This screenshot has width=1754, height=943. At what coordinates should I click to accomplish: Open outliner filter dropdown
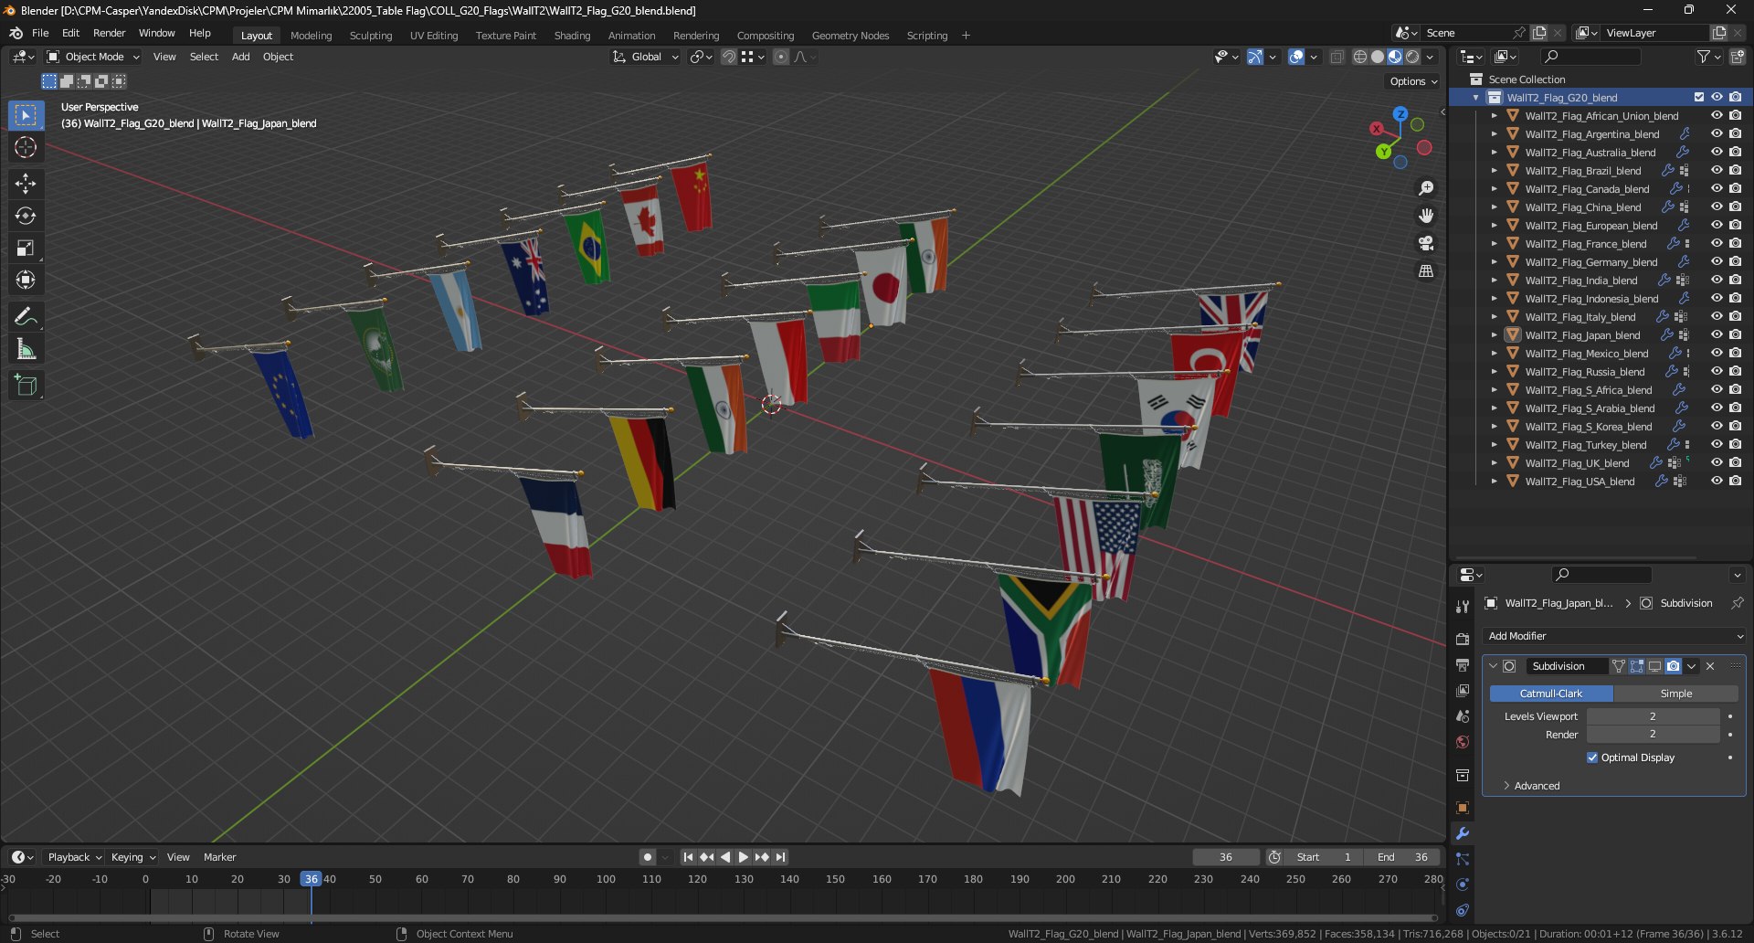coord(1708,57)
